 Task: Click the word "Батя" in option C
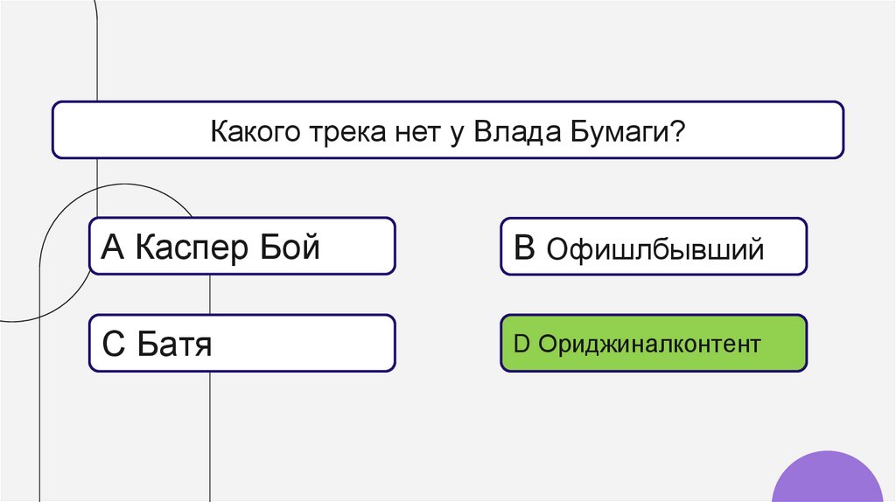[x=175, y=345]
